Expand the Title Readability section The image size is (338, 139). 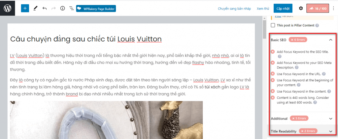pyautogui.click(x=331, y=131)
